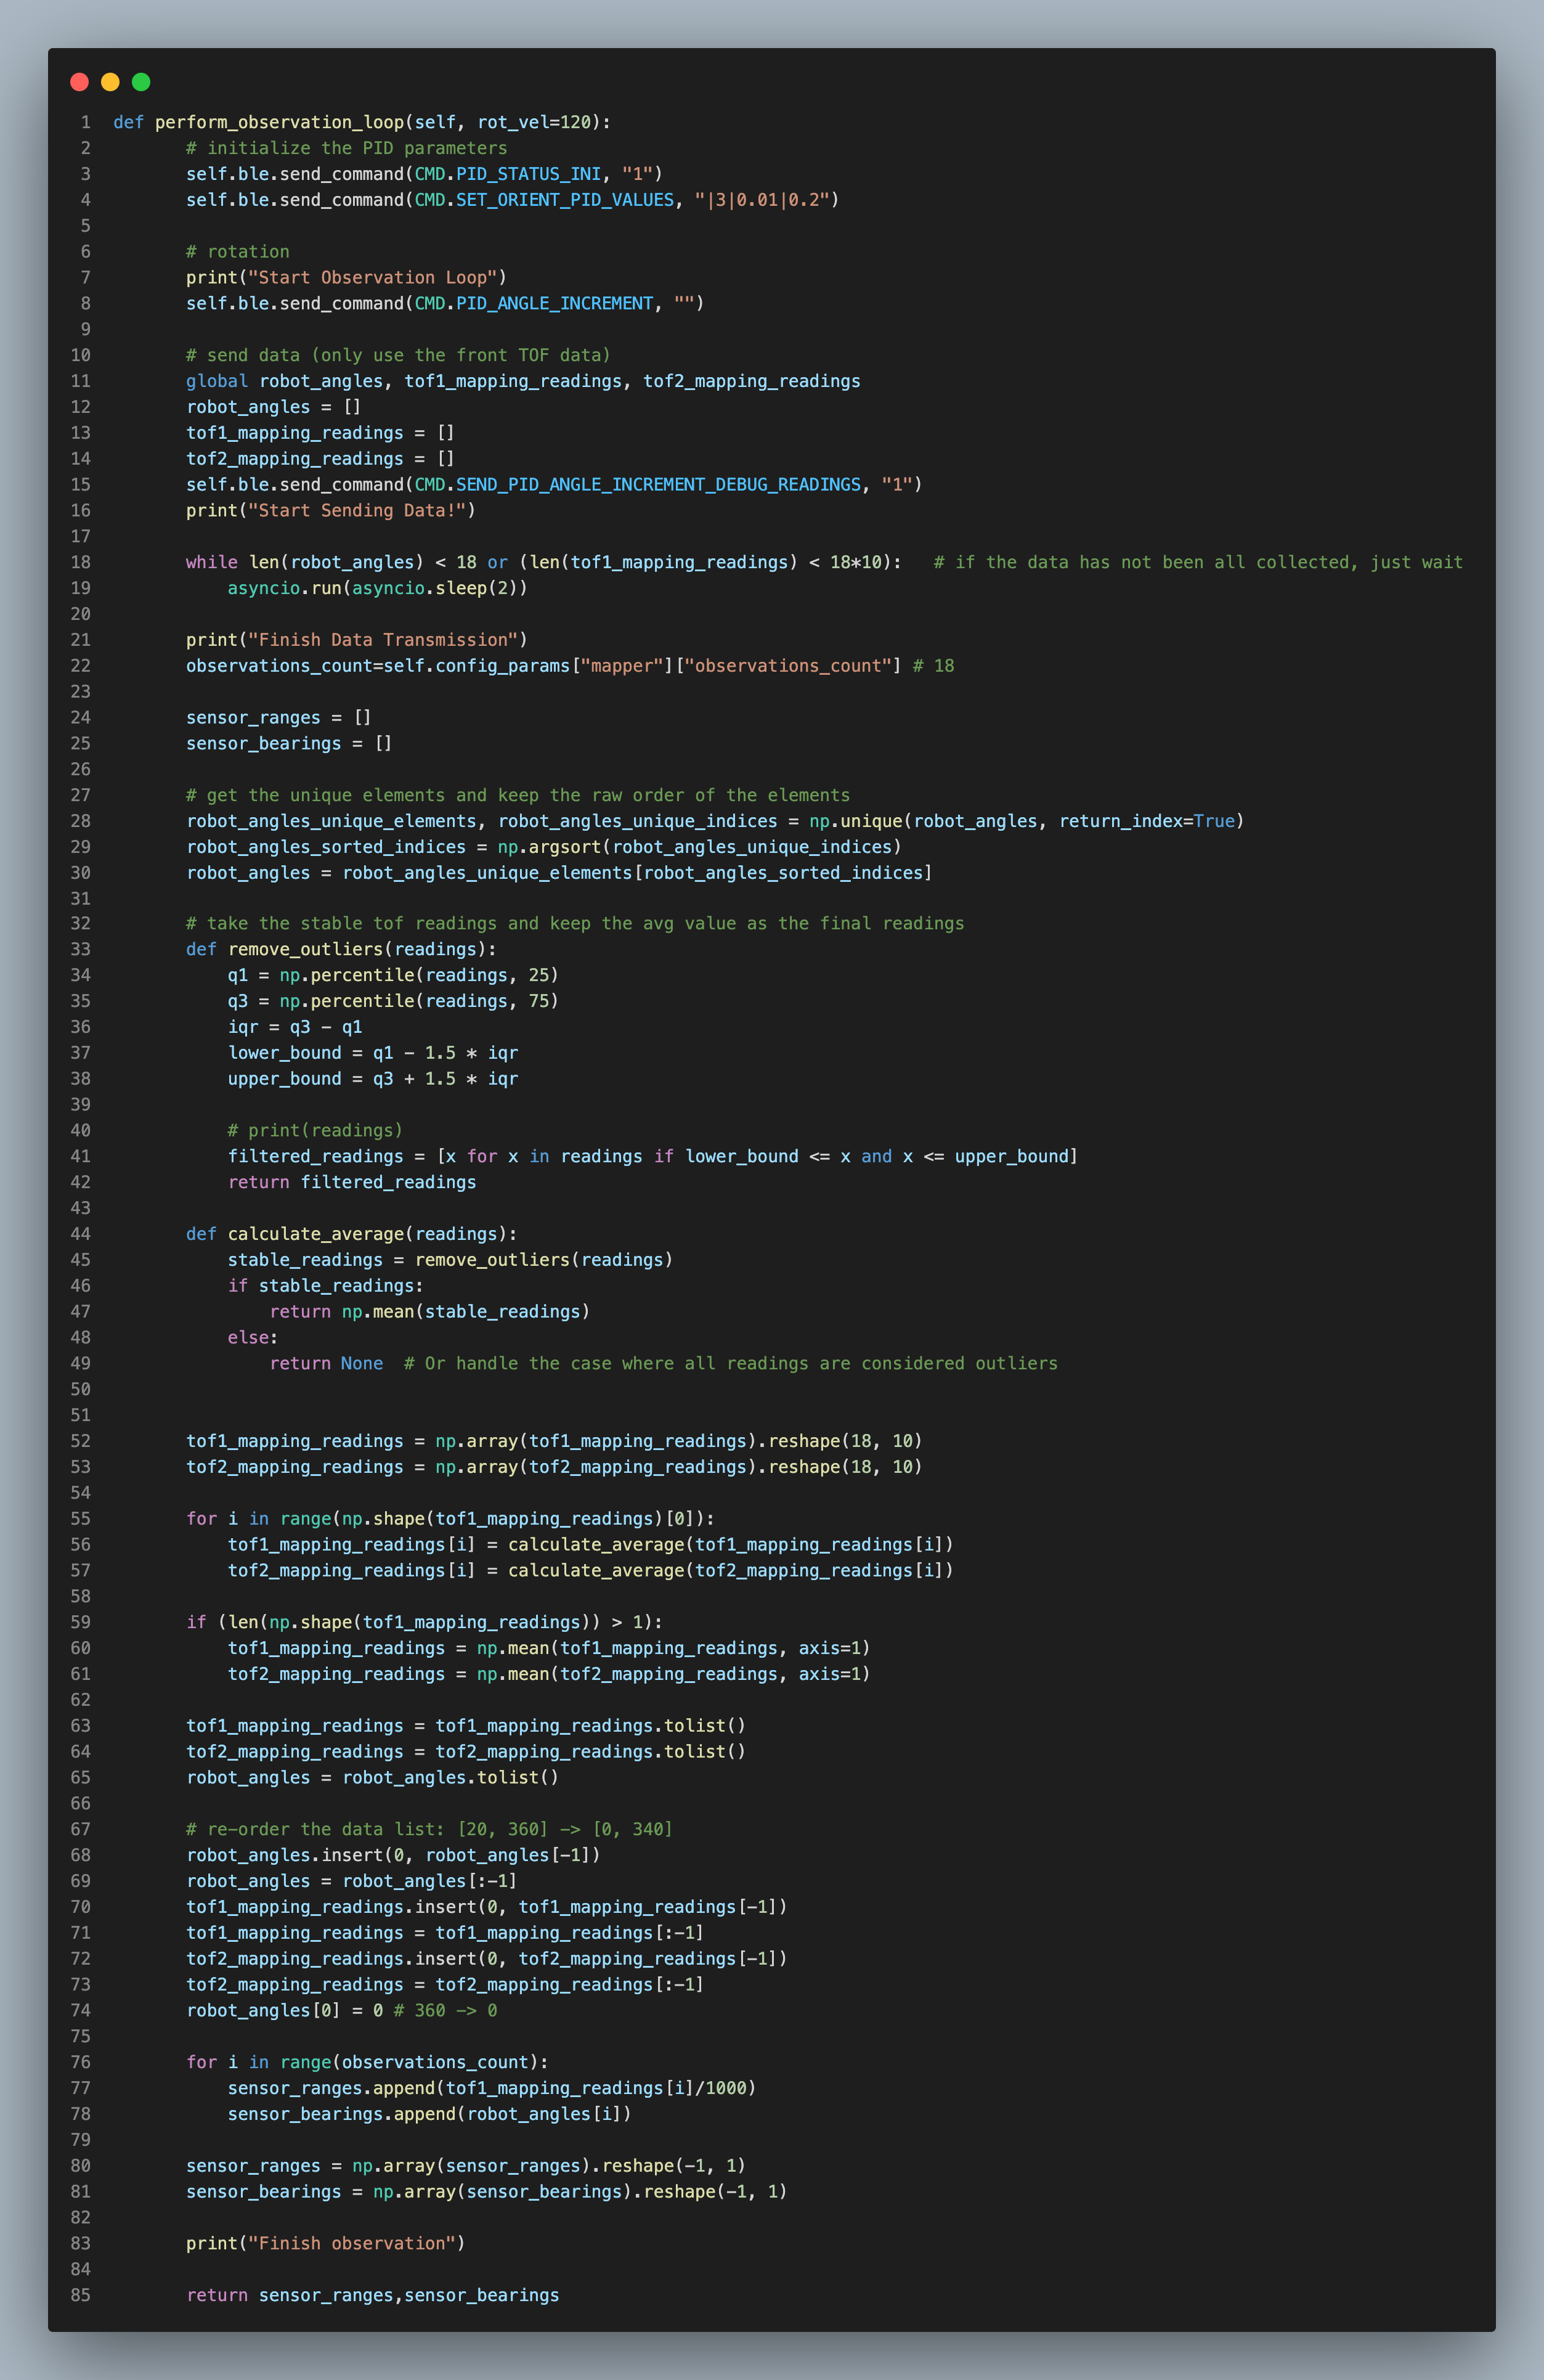Screen dimensions: 1544x2380
Task: Click 'return sensor_ranges,sensor_bearings' statement
Action: click(373, 2296)
